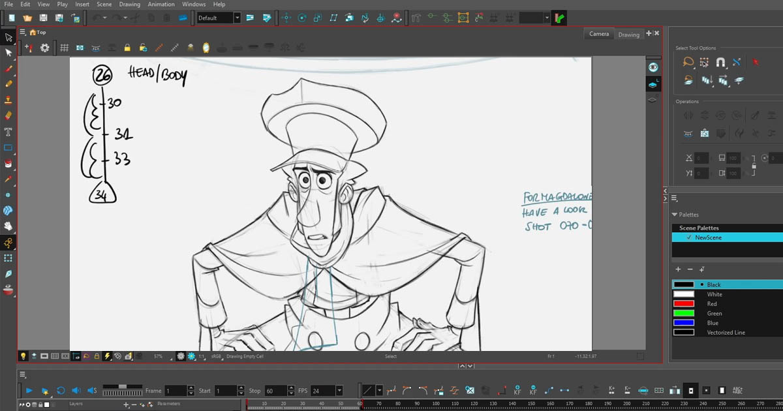Toggle the yellow padlock lock icon
The height and width of the screenshot is (411, 783).
[x=127, y=48]
